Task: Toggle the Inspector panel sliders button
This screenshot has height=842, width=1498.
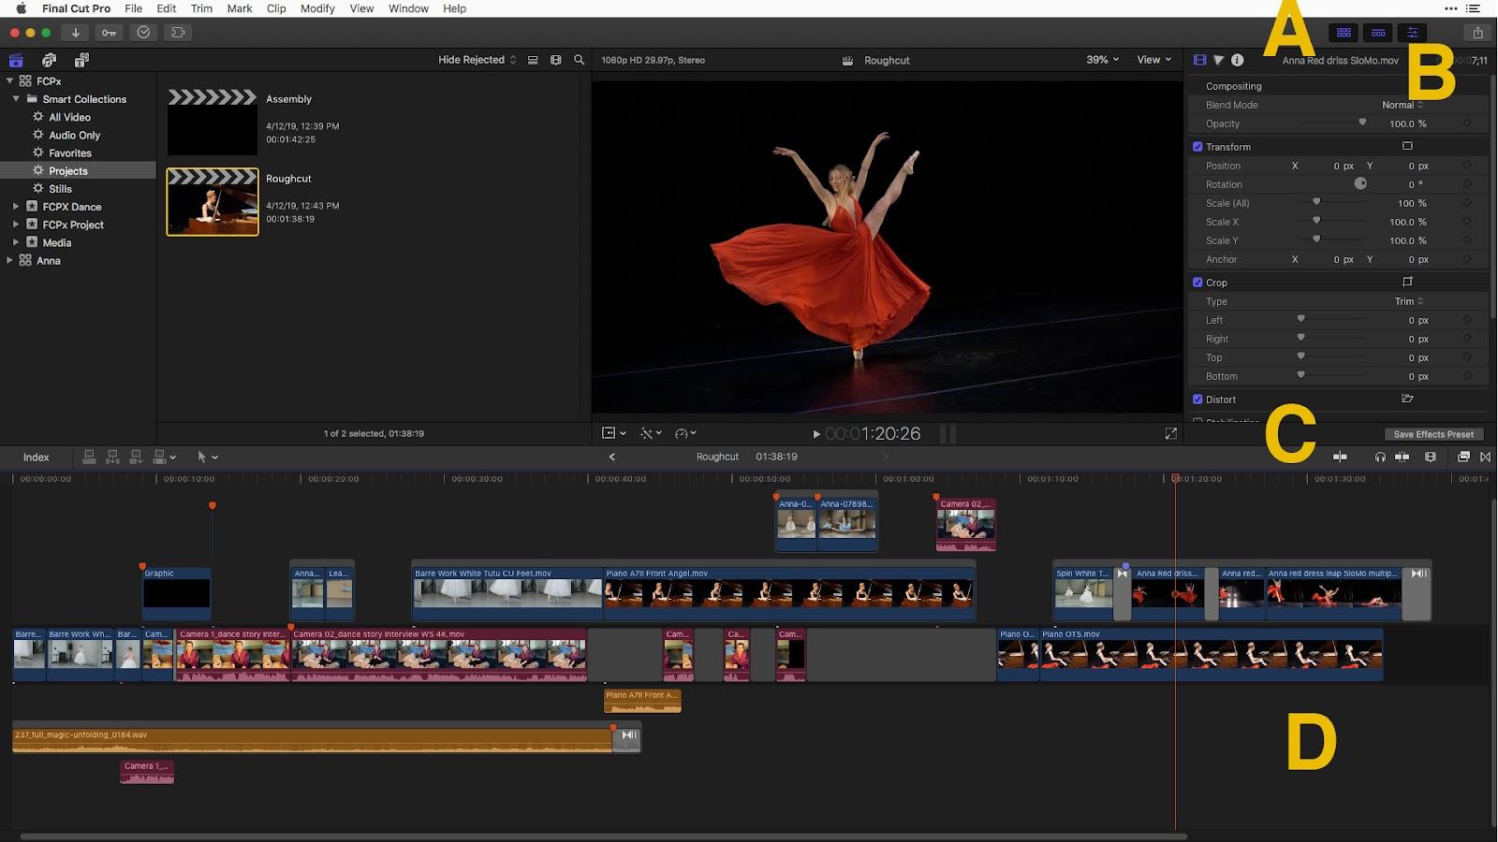Action: [x=1413, y=33]
